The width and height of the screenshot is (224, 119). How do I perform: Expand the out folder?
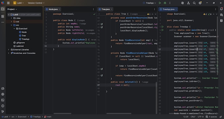tap(12, 22)
